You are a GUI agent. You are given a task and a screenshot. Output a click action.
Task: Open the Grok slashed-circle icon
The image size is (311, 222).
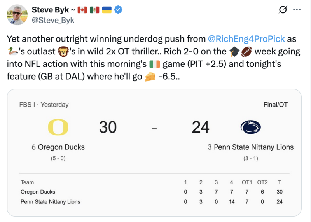283,10
